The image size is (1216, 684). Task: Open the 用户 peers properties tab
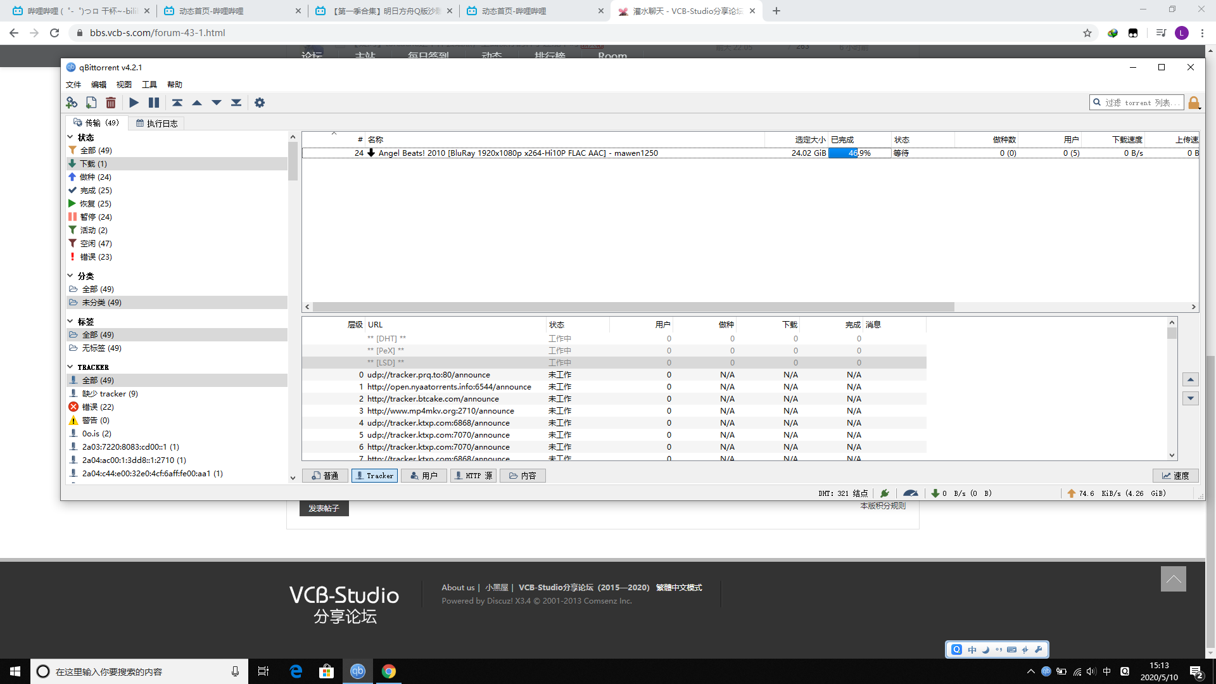tap(424, 476)
